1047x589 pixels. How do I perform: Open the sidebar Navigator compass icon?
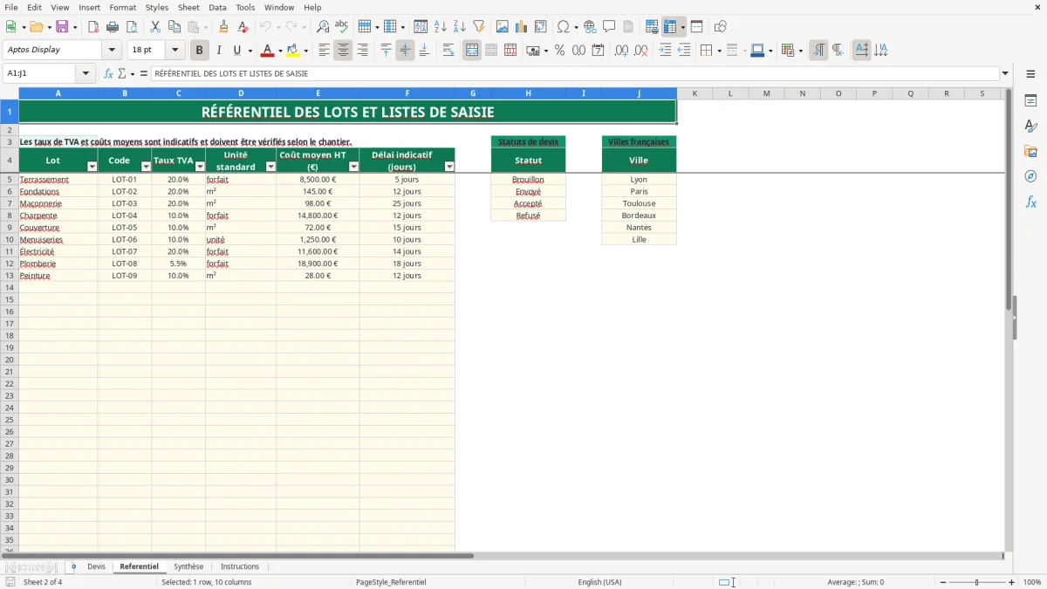pos(1030,176)
